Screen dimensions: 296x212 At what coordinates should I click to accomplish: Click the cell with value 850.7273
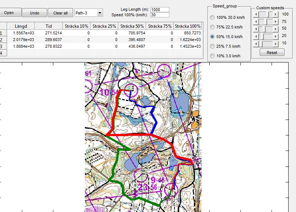pos(187,33)
